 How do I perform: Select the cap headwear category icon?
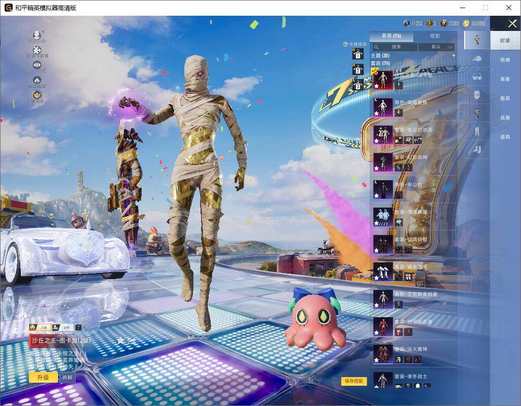(477, 59)
